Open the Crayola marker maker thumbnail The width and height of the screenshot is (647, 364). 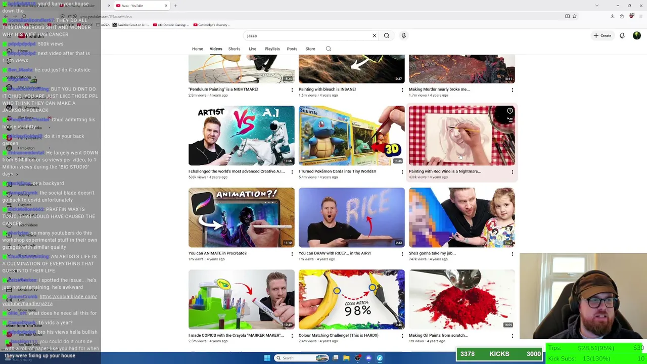pyautogui.click(x=242, y=299)
